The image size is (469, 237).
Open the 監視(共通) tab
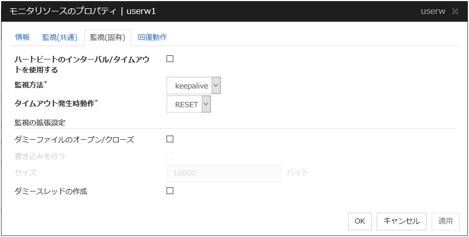tap(60, 37)
